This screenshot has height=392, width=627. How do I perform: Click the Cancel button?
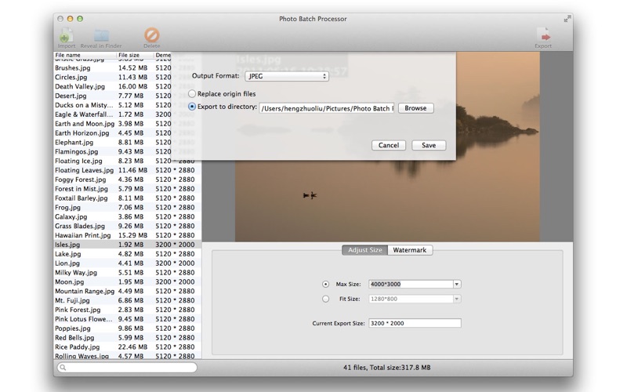388,145
